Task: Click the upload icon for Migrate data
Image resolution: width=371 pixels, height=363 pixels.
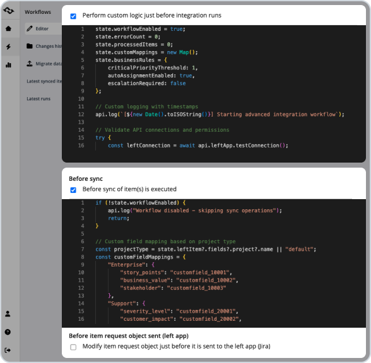Action: coord(30,64)
